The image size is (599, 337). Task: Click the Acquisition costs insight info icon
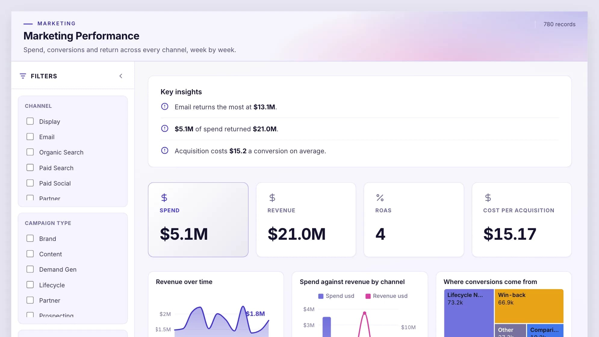[x=165, y=150]
